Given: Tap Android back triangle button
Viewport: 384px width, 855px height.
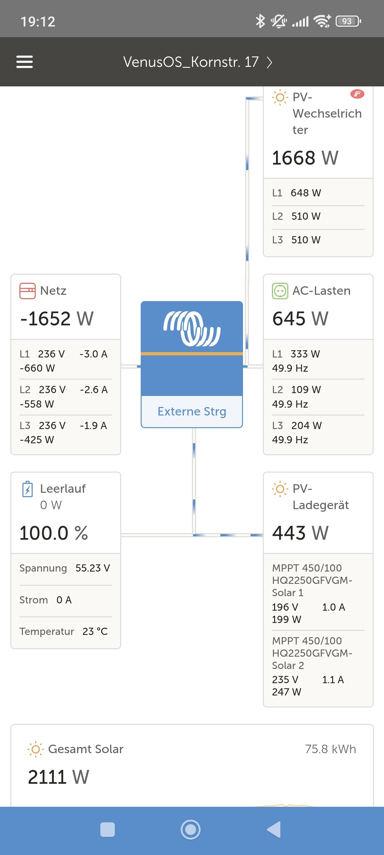Looking at the screenshot, I should tap(274, 829).
